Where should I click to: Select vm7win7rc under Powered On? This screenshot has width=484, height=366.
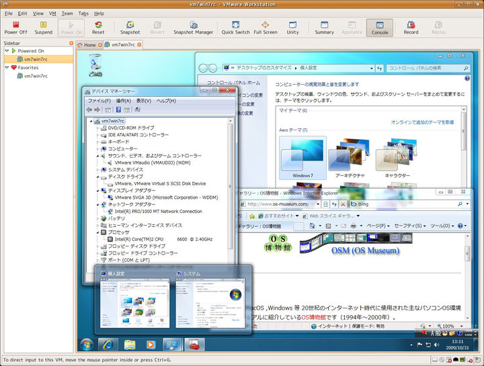coord(33,59)
